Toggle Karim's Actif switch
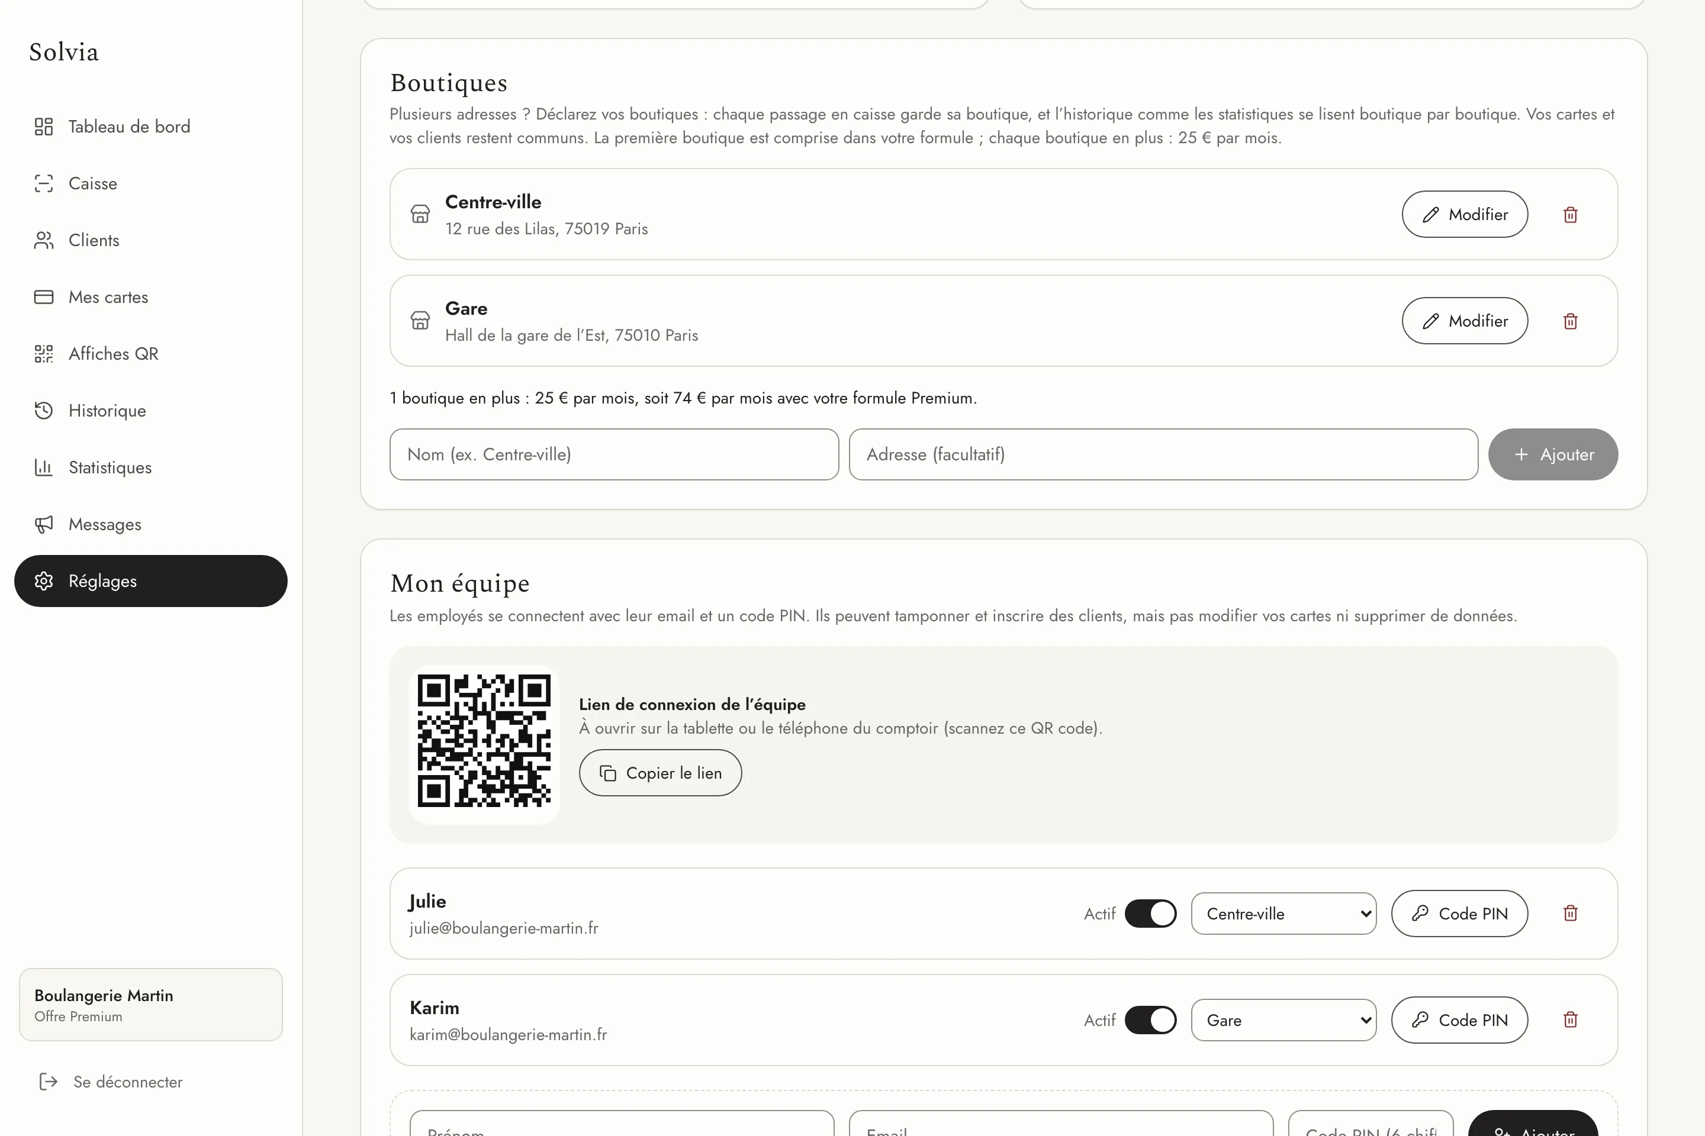 coord(1150,1020)
